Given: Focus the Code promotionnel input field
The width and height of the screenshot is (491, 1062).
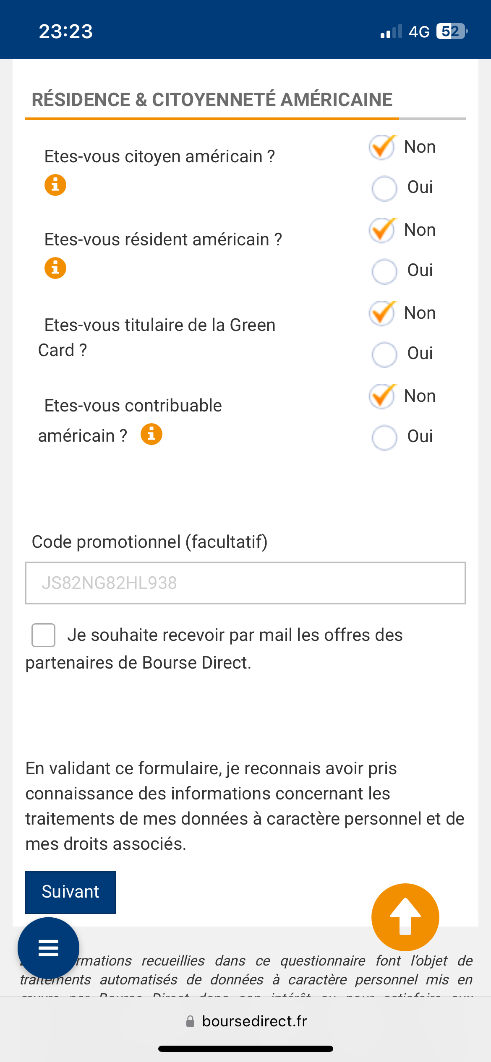Looking at the screenshot, I should [245, 583].
